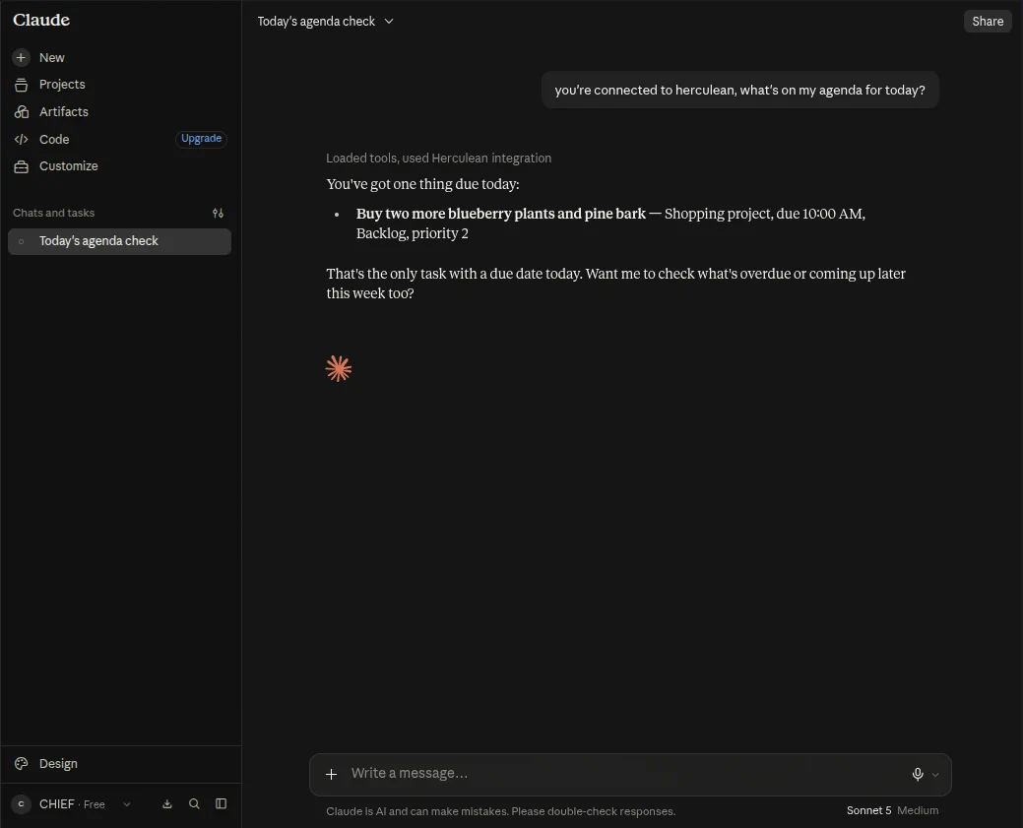This screenshot has width=1023, height=828.
Task: Click the search magnifier icon
Action: tap(194, 803)
